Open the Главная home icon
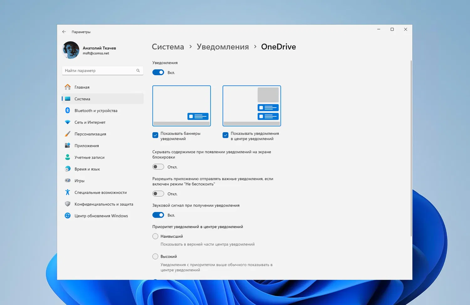This screenshot has width=470, height=305. [68, 87]
